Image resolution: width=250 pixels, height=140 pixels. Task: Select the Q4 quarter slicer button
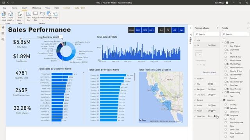(x=181, y=30)
